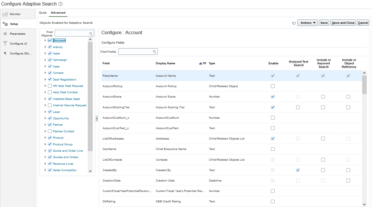Open the help icon beside Configure Adaptive Search
372x207 pixels.
[60, 4]
